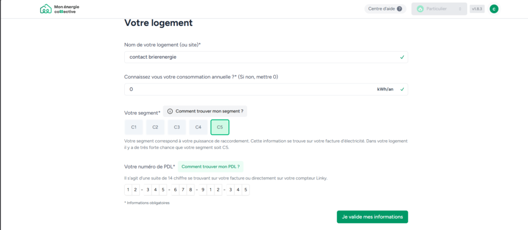Open the user avatar "C" menu
The height and width of the screenshot is (230, 528).
click(494, 9)
